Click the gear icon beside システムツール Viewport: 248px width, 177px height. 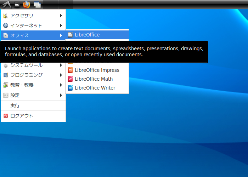point(6,65)
